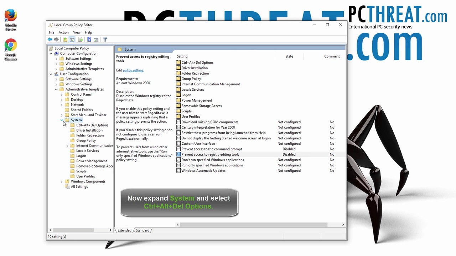Click right arrow of tree pane scrollbar

pos(110,230)
